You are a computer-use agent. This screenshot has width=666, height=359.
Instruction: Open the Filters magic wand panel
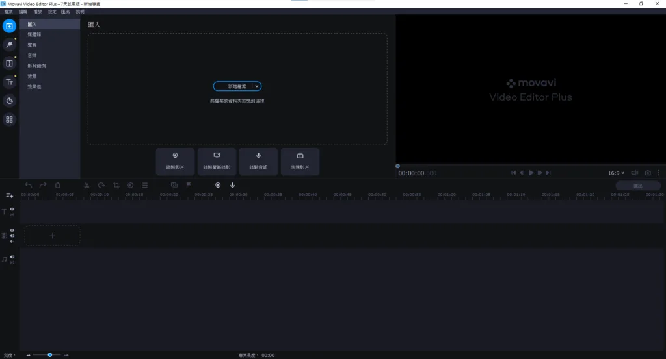point(9,45)
